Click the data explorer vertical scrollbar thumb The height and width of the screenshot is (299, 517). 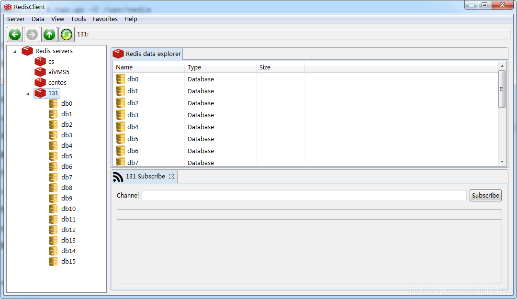(x=502, y=89)
